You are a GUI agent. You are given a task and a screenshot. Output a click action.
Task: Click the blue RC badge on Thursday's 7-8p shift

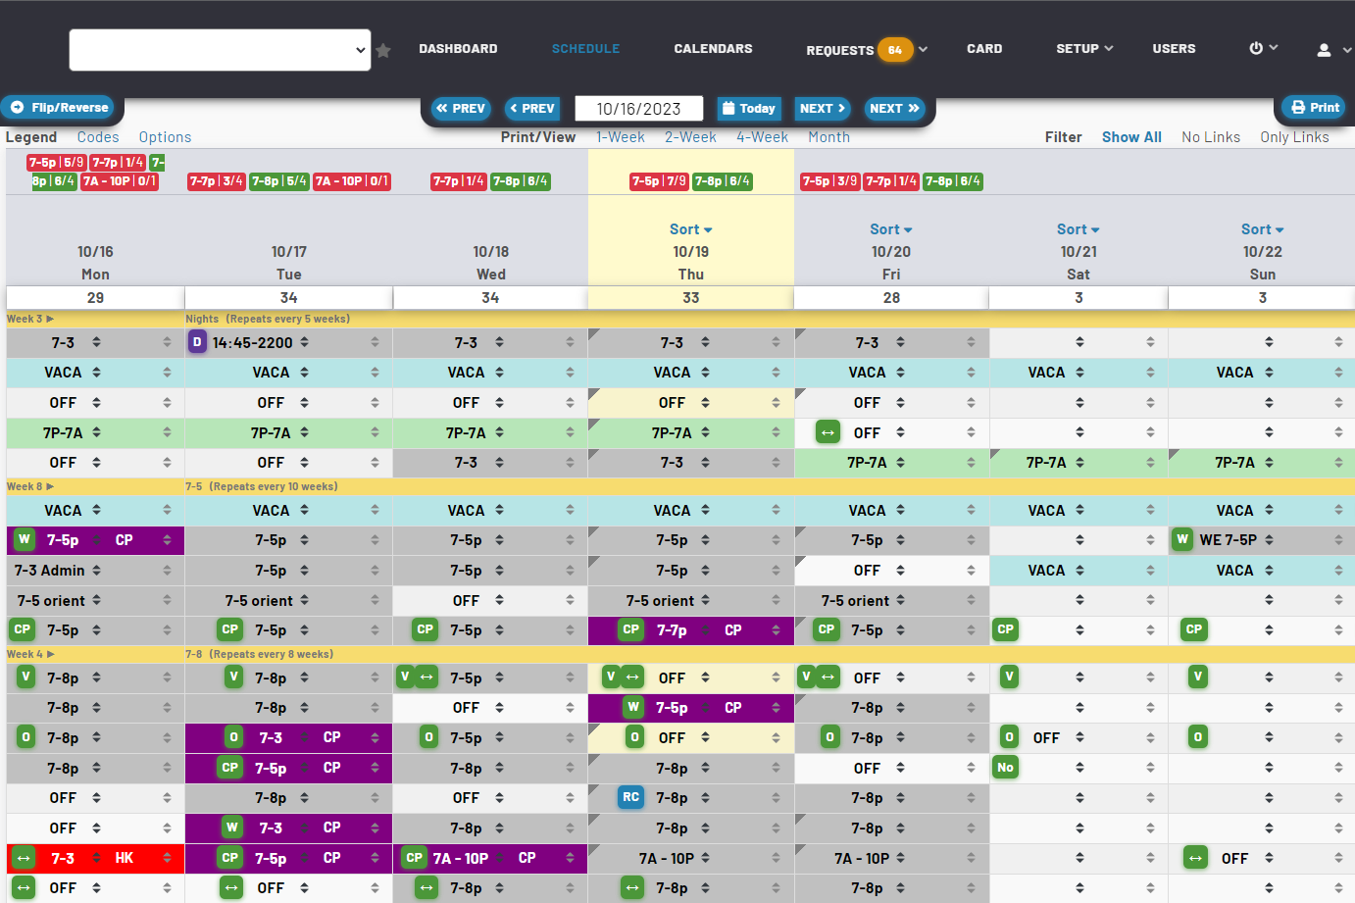tap(631, 797)
